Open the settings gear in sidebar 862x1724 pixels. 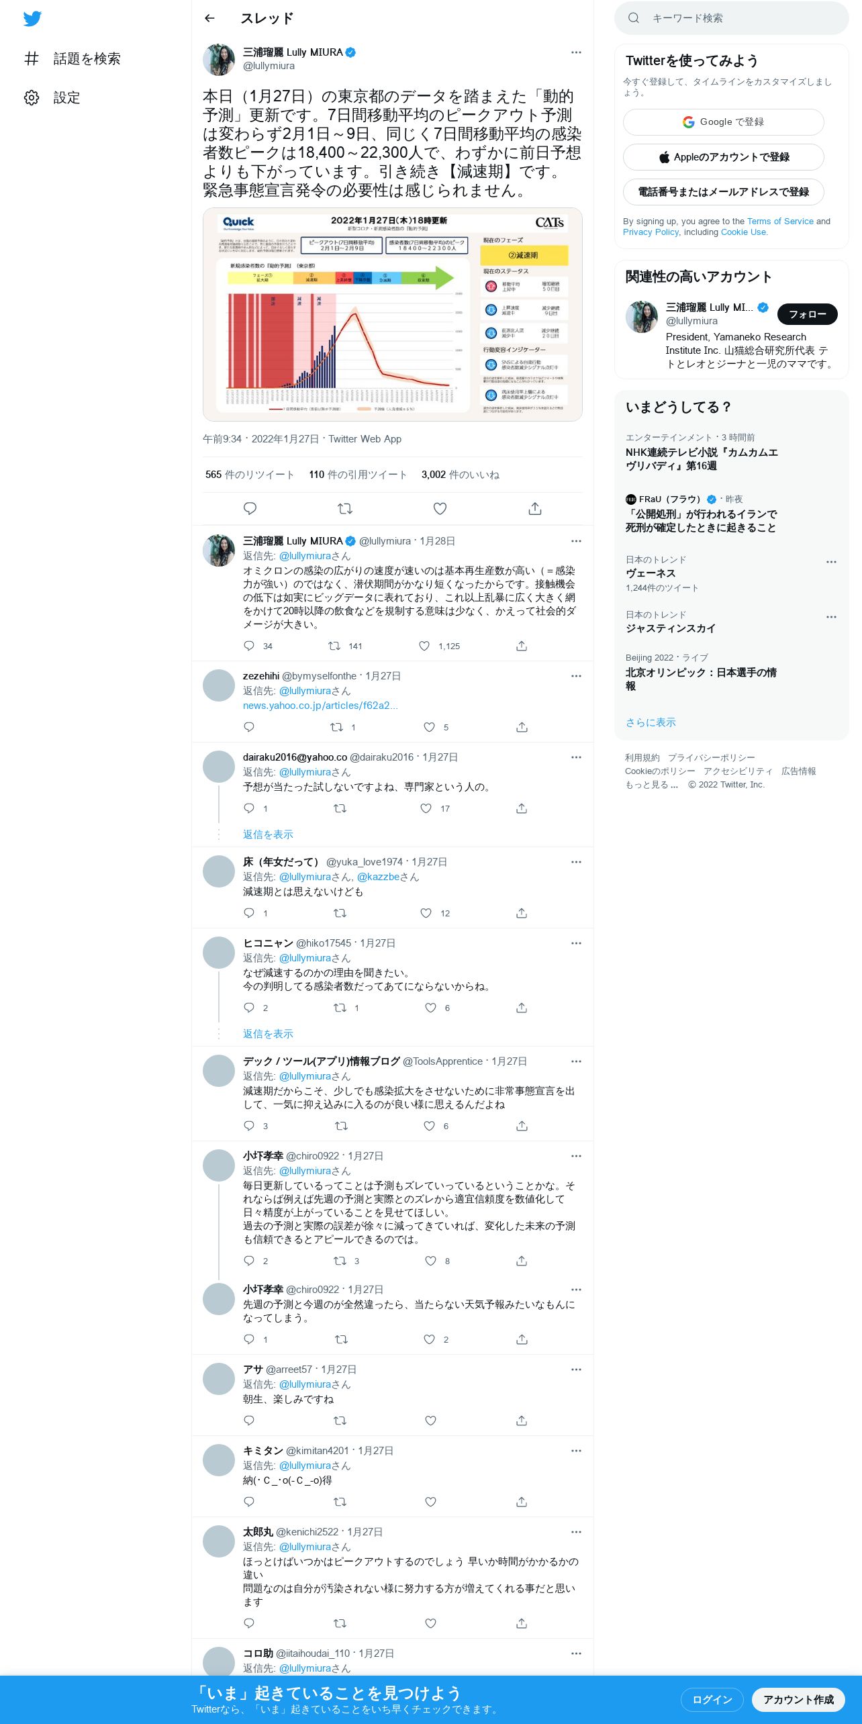click(x=32, y=98)
